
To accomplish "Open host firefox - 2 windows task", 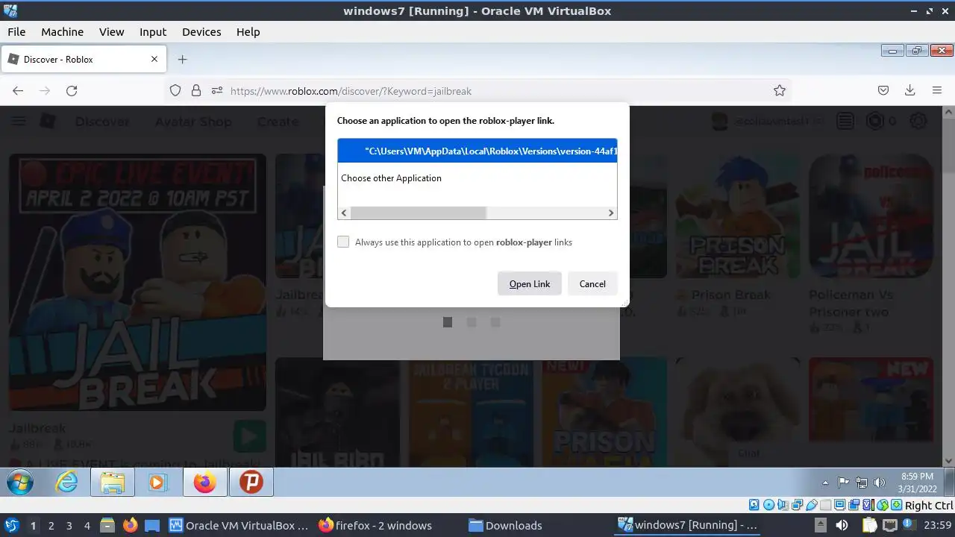I will tap(376, 525).
